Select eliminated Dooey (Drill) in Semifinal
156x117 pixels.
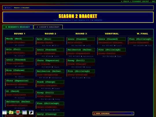[x=112, y=53]
